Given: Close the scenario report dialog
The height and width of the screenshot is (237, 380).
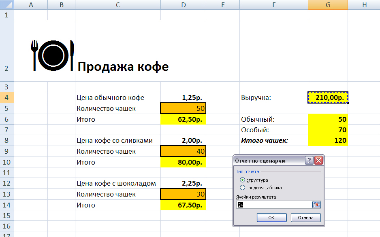Looking at the screenshot, I should point(319,160).
